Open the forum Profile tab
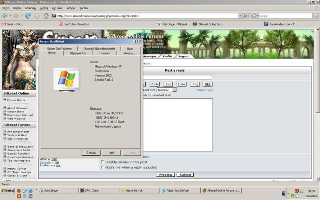 [167, 56]
